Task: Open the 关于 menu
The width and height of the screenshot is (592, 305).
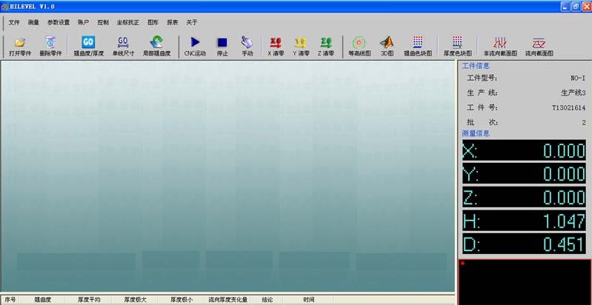Action: 192,23
